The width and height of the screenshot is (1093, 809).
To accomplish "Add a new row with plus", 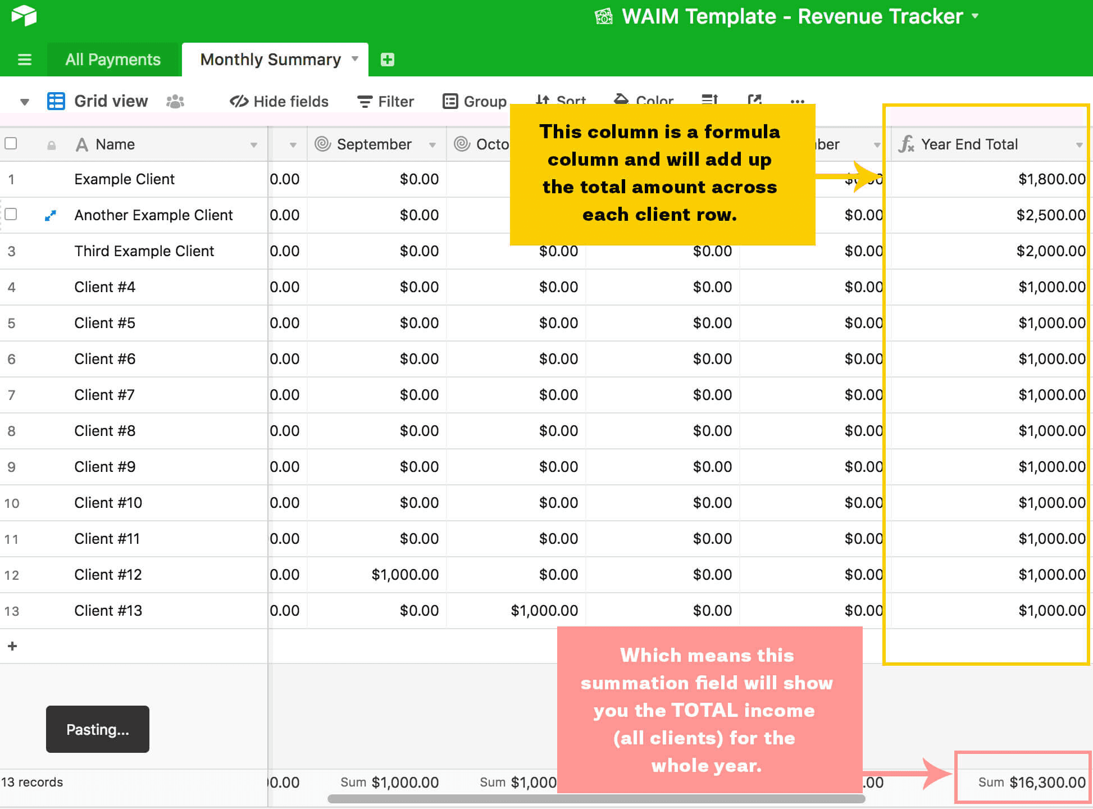I will point(12,646).
